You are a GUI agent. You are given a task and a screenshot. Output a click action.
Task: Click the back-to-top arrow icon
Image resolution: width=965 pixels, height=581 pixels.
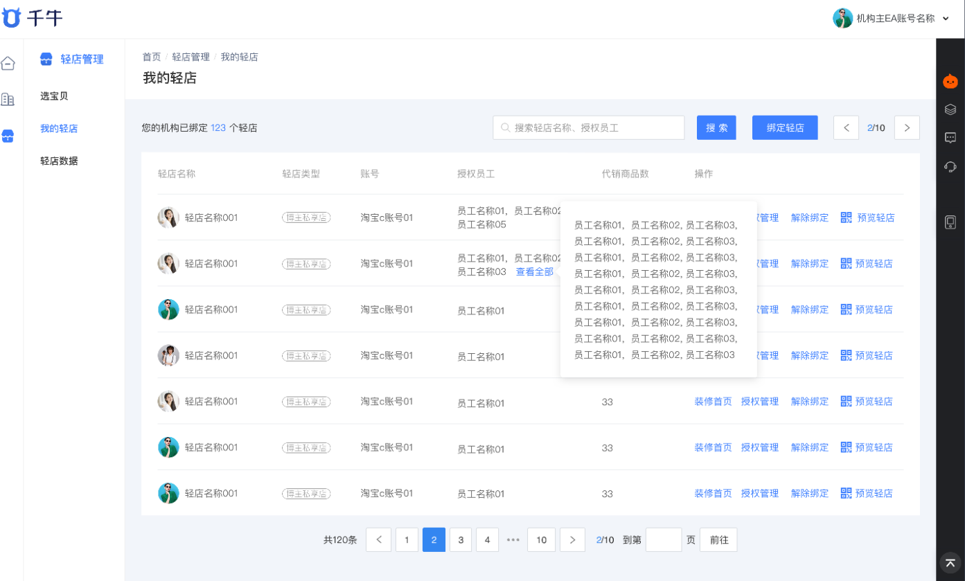[950, 563]
